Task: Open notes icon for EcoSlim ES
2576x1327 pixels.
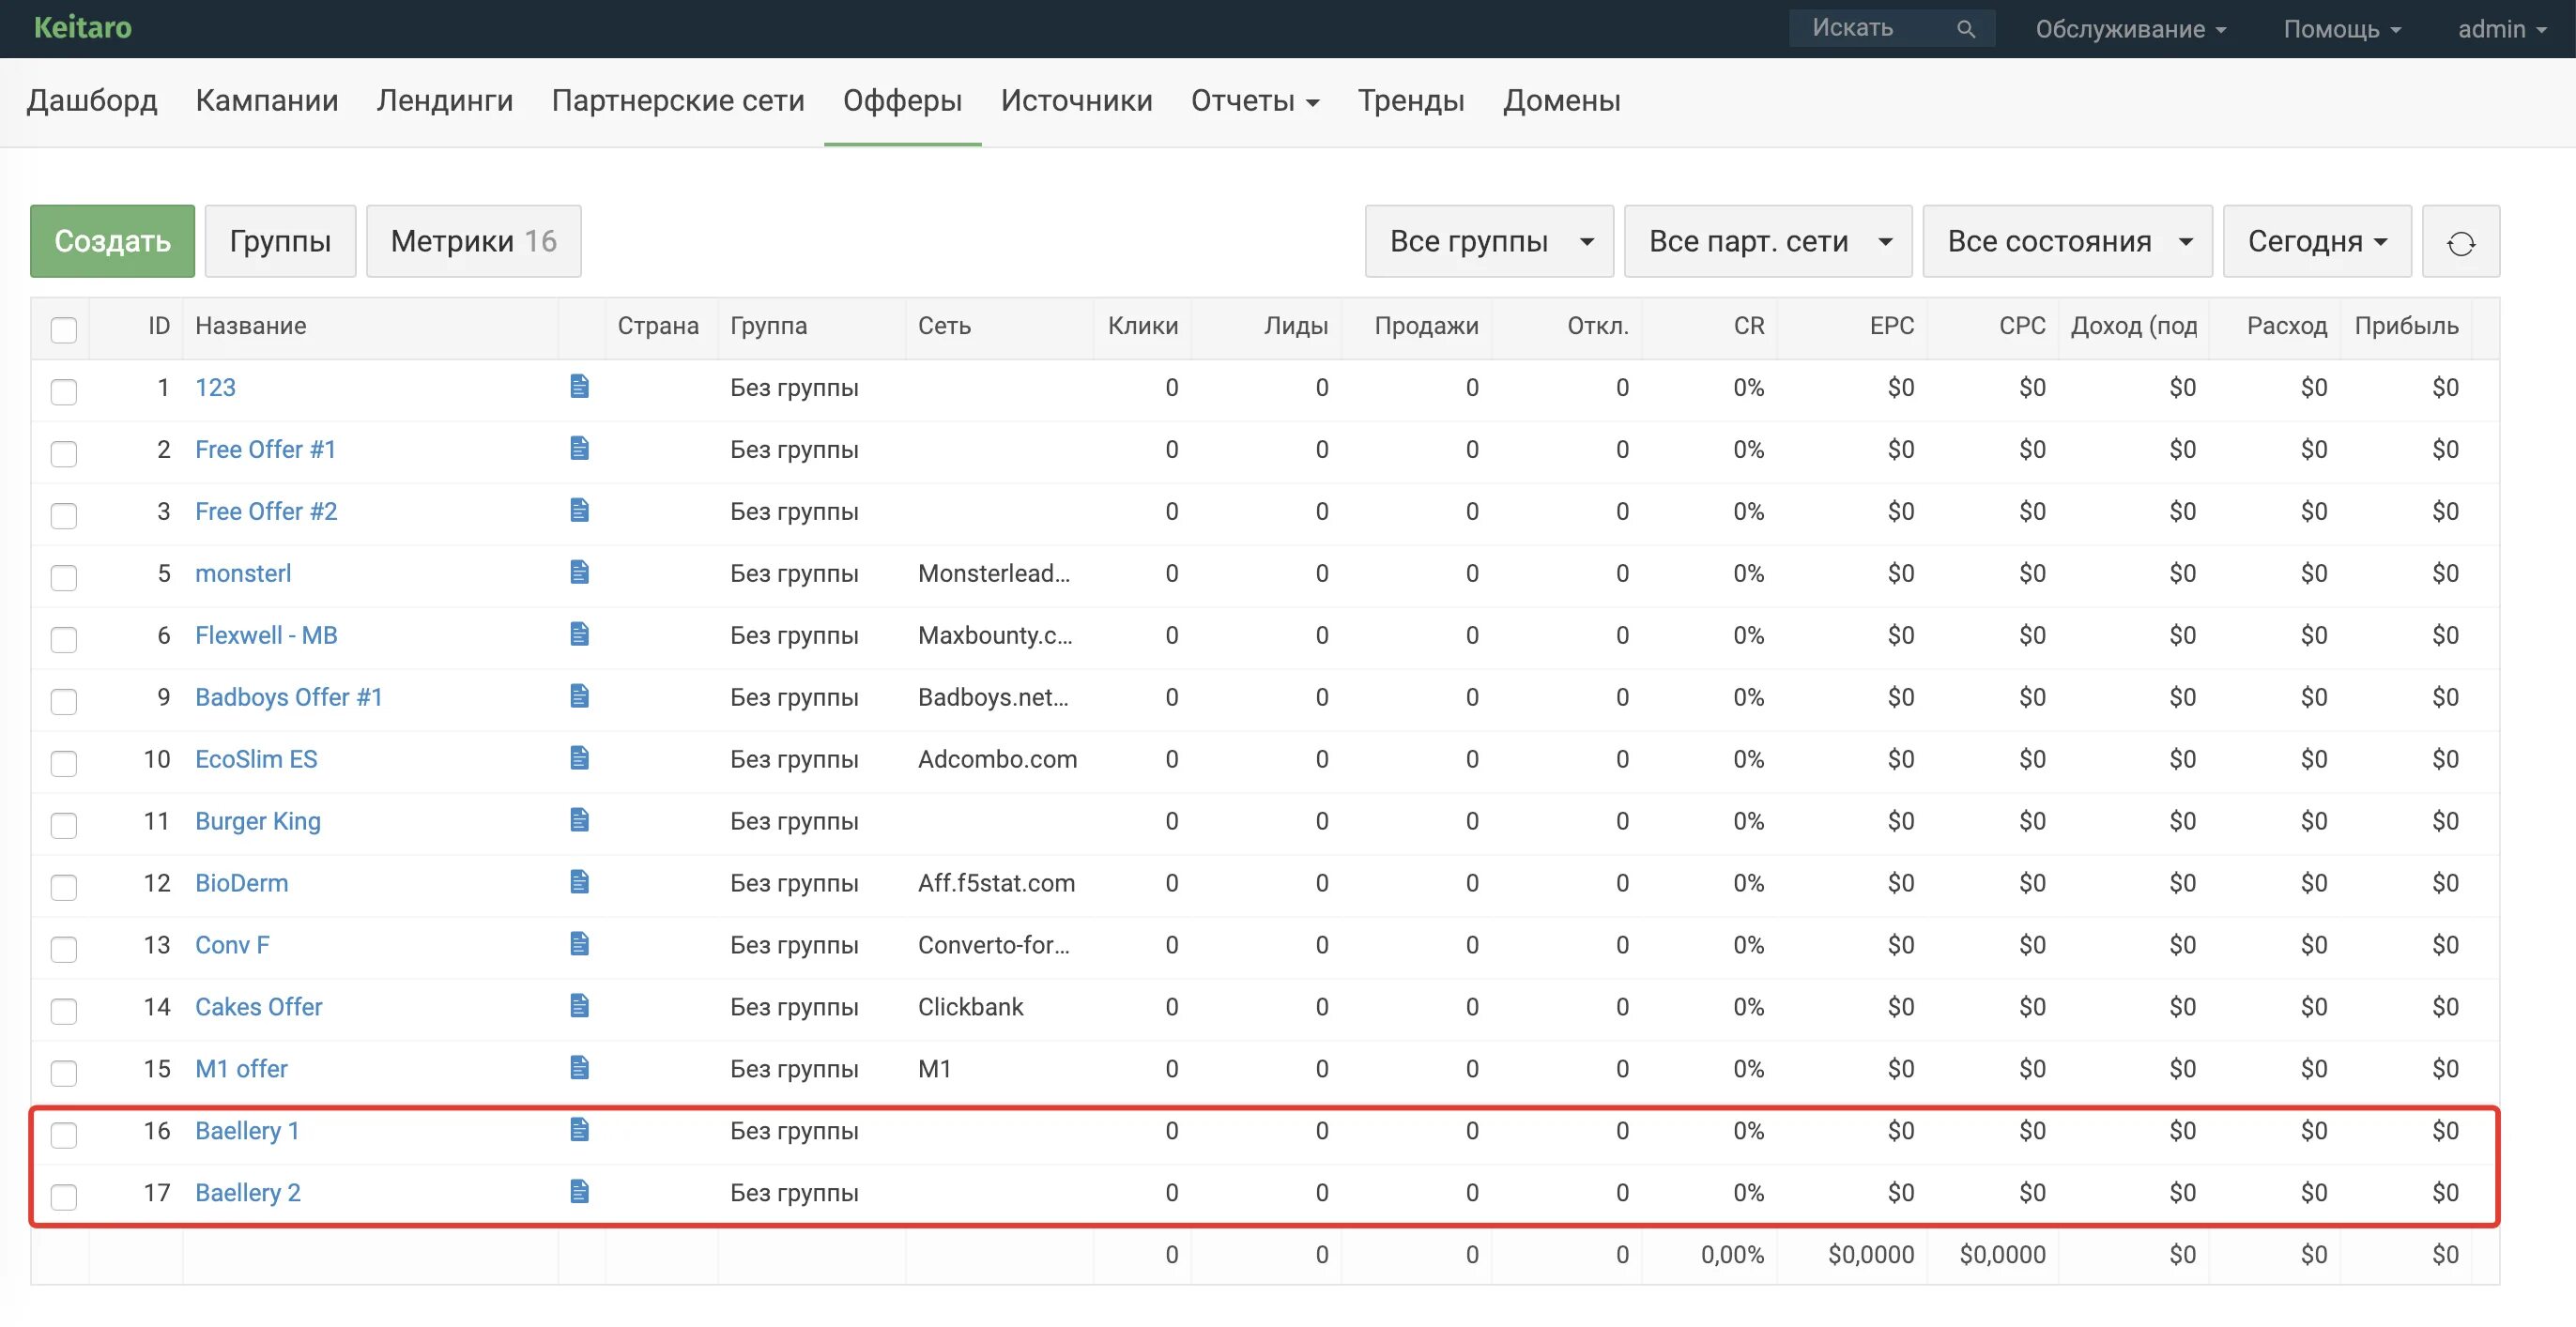Action: pos(579,759)
